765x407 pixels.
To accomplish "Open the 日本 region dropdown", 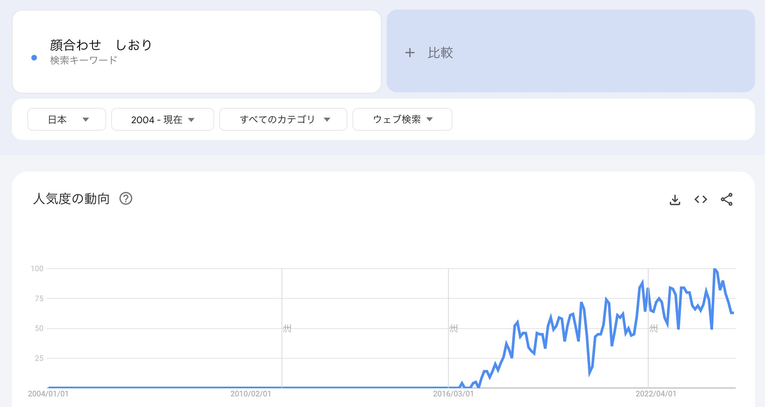I will click(x=67, y=119).
